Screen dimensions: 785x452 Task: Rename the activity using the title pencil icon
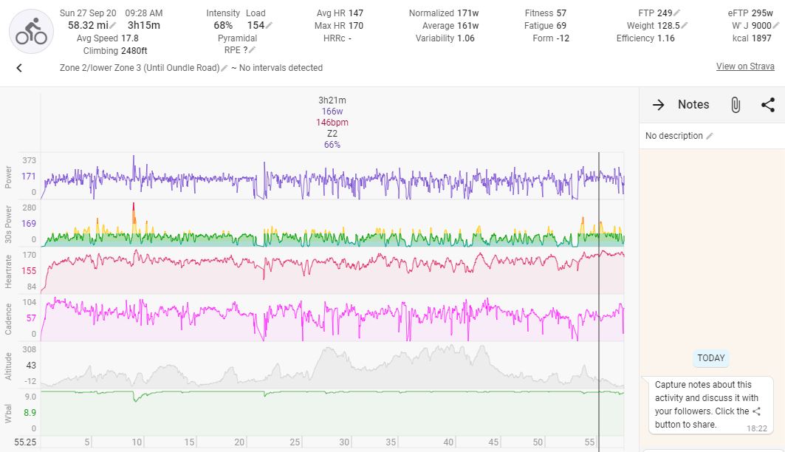coord(224,68)
